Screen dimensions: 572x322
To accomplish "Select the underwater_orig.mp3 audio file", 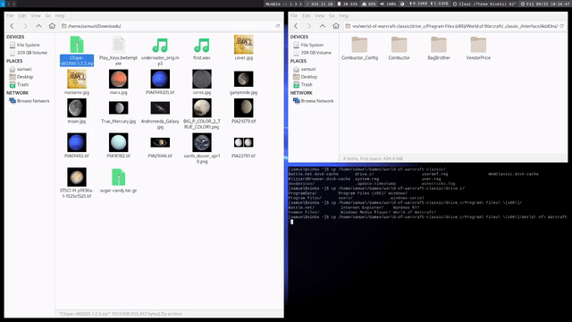I will click(x=160, y=51).
